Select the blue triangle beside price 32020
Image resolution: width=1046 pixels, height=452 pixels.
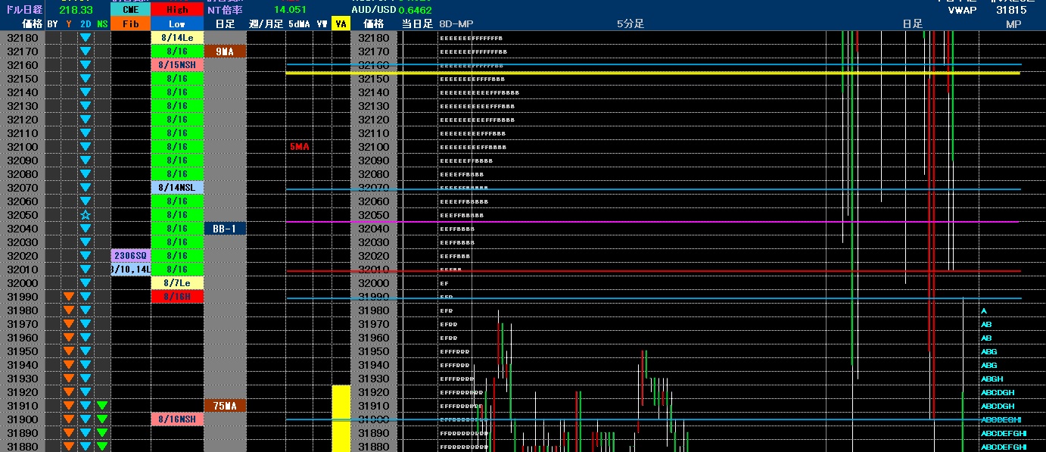(x=86, y=256)
